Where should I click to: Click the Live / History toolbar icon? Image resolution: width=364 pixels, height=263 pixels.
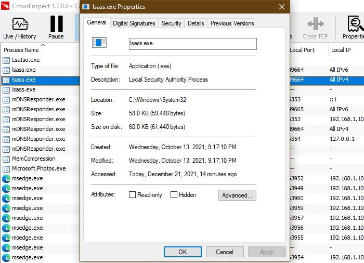(x=20, y=24)
